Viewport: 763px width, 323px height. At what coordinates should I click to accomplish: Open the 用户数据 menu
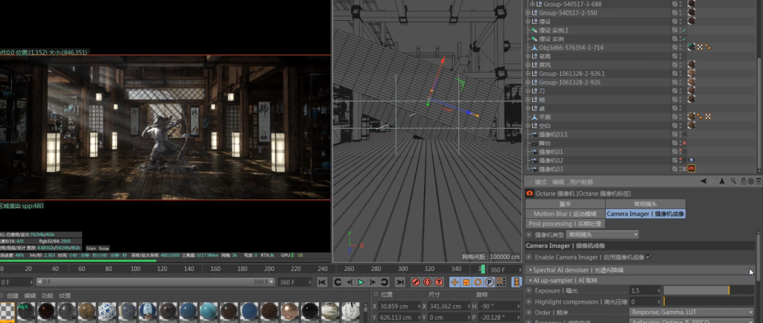581,182
